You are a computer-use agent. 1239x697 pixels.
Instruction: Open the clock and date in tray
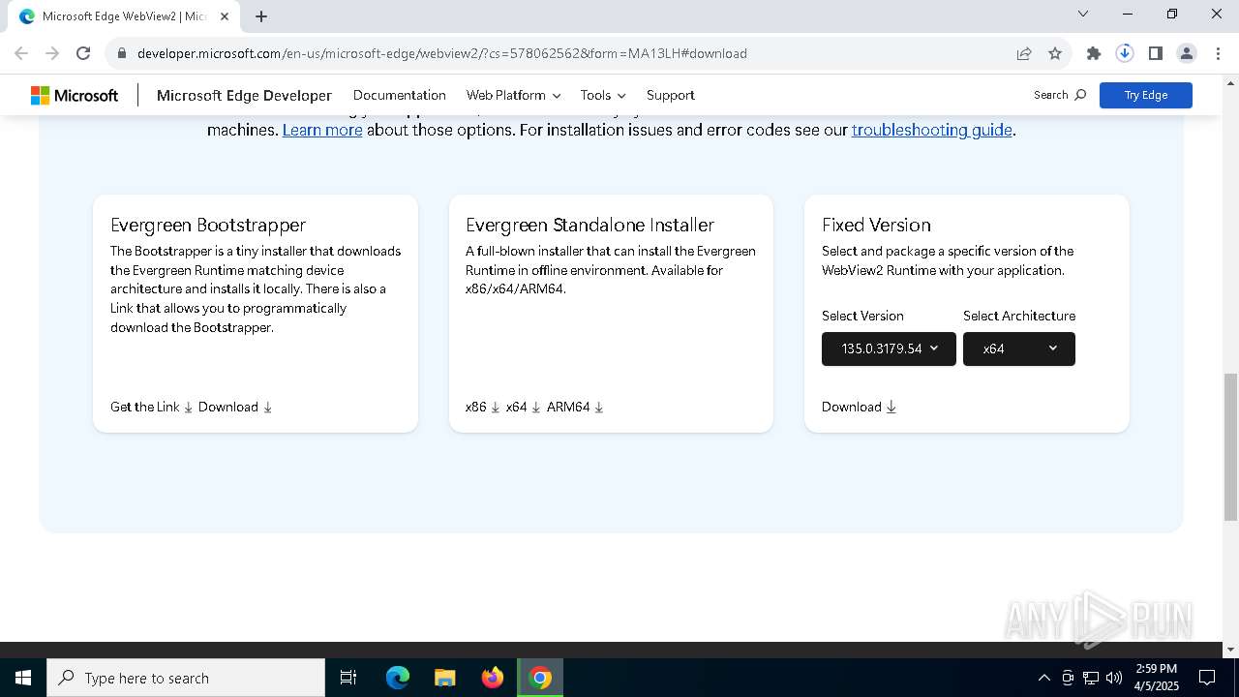point(1157,678)
